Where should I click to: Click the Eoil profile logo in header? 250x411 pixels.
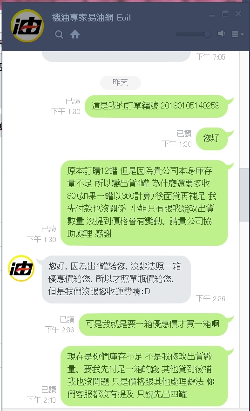(27, 26)
